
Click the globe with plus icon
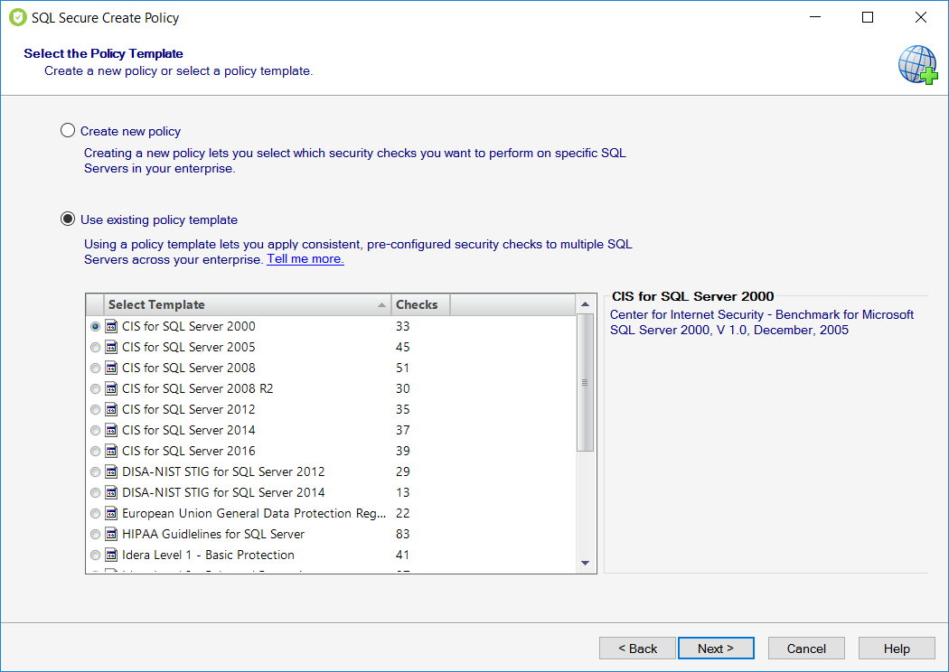coord(917,64)
